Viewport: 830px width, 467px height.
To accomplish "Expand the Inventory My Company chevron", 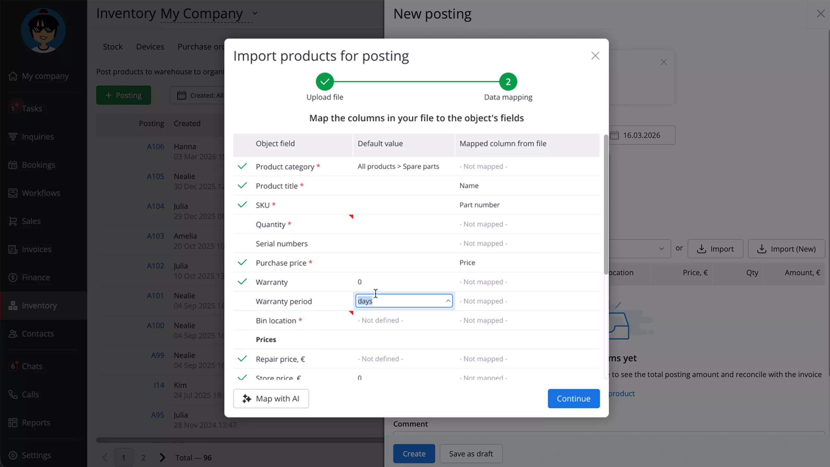I will [255, 14].
